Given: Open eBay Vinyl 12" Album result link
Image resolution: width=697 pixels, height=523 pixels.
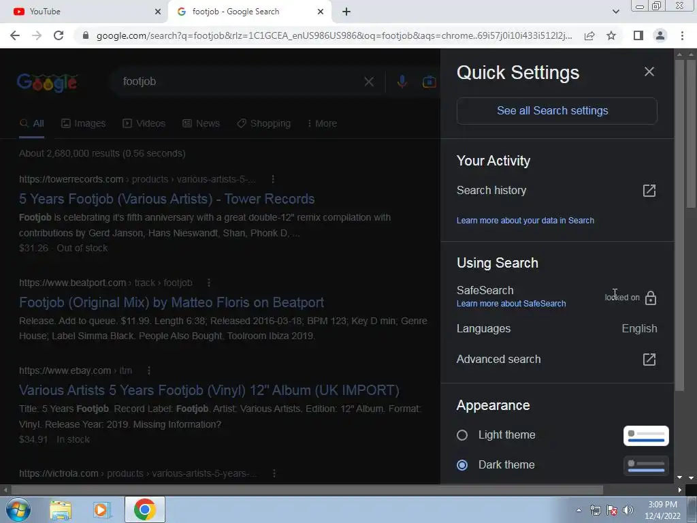Looking at the screenshot, I should (x=210, y=390).
